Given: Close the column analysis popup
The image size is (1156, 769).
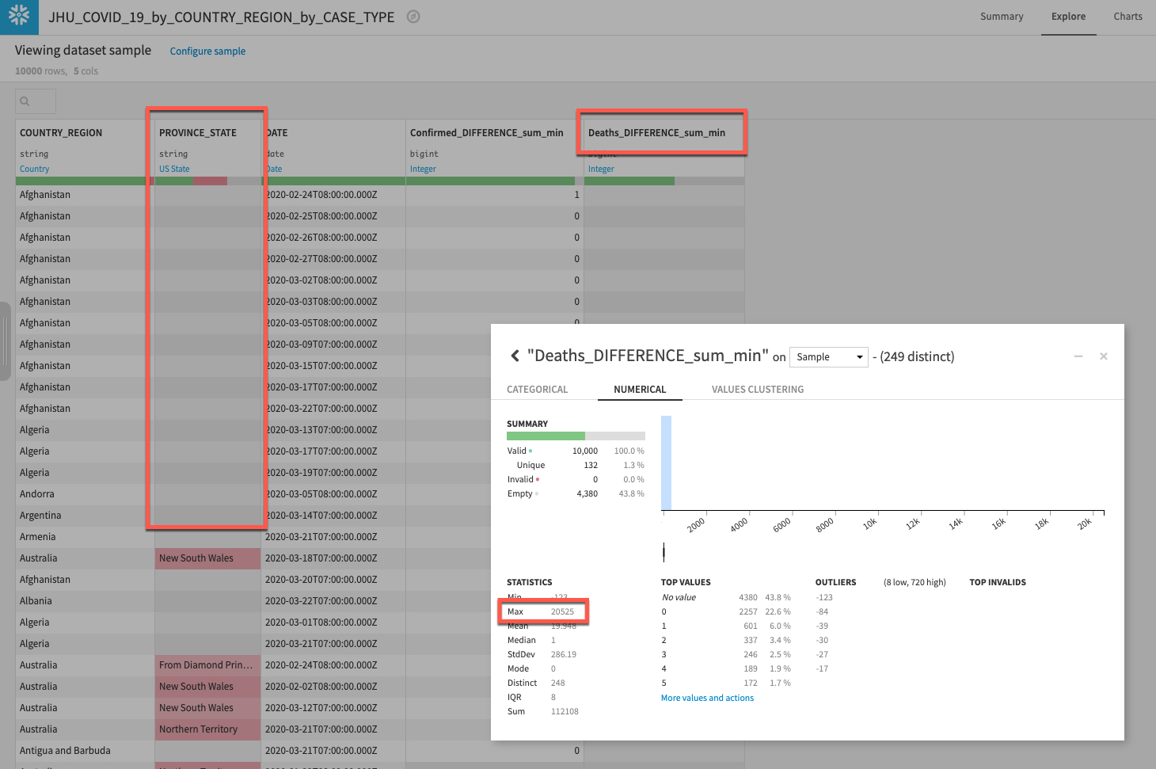Looking at the screenshot, I should [1103, 356].
